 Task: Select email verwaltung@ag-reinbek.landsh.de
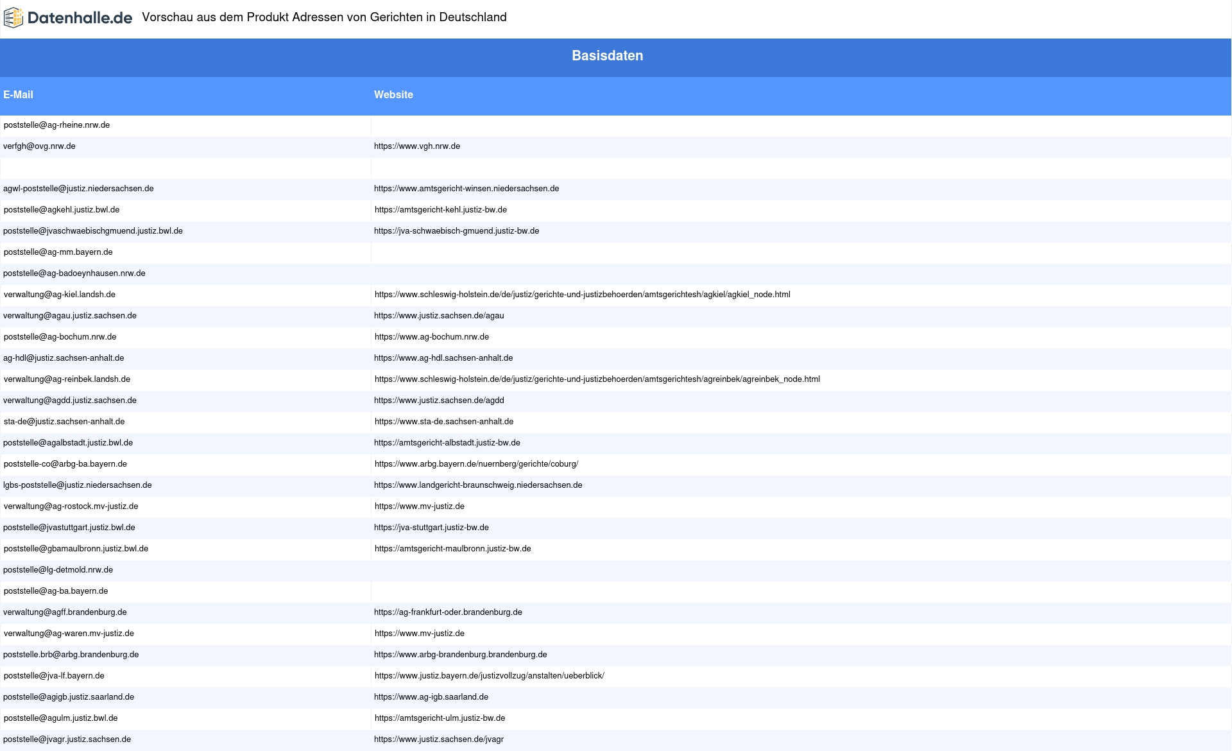(x=67, y=379)
